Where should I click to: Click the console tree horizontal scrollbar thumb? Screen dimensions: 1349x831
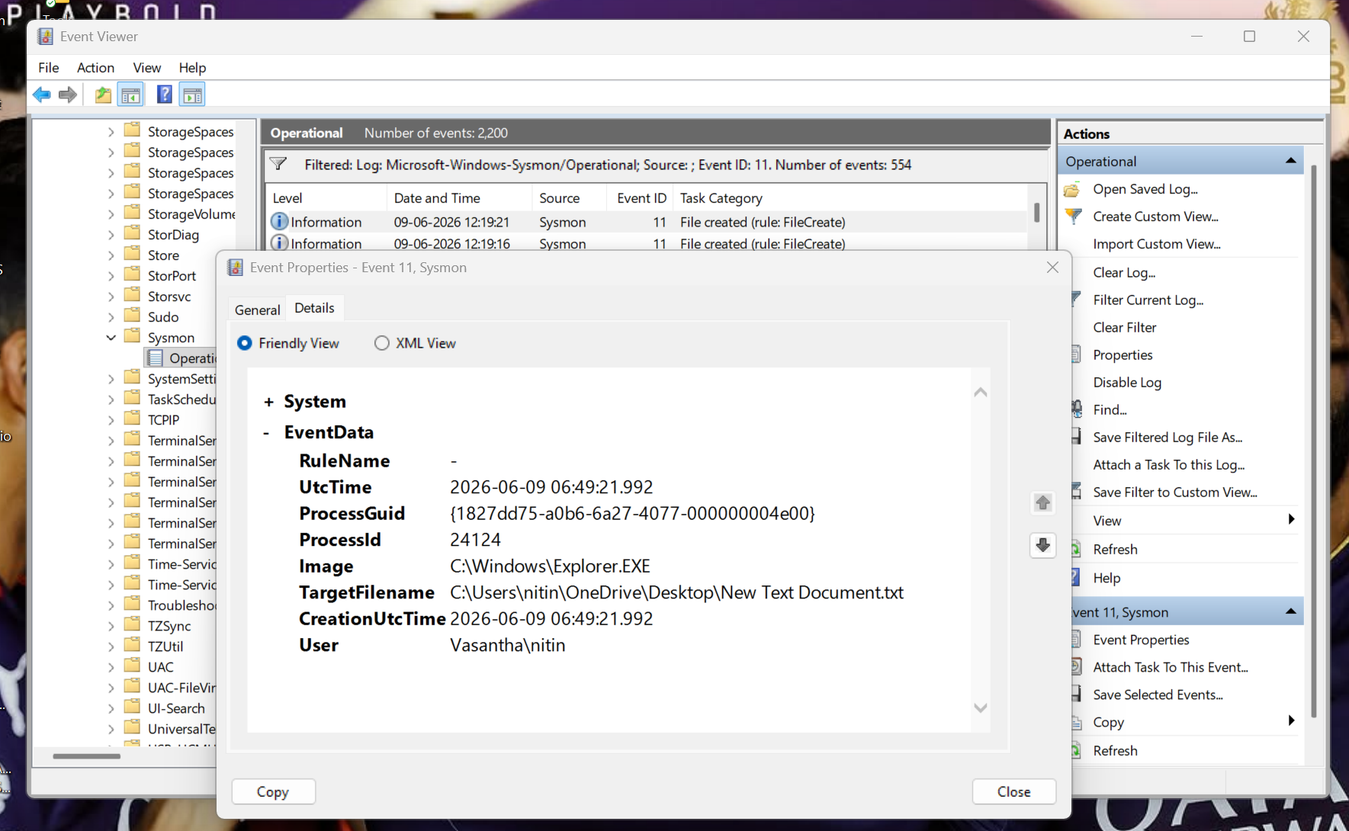(86, 756)
